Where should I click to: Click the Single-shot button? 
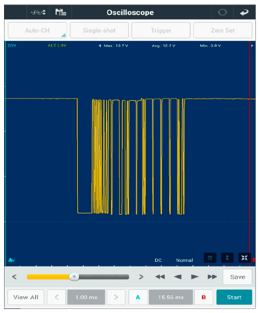[99, 30]
